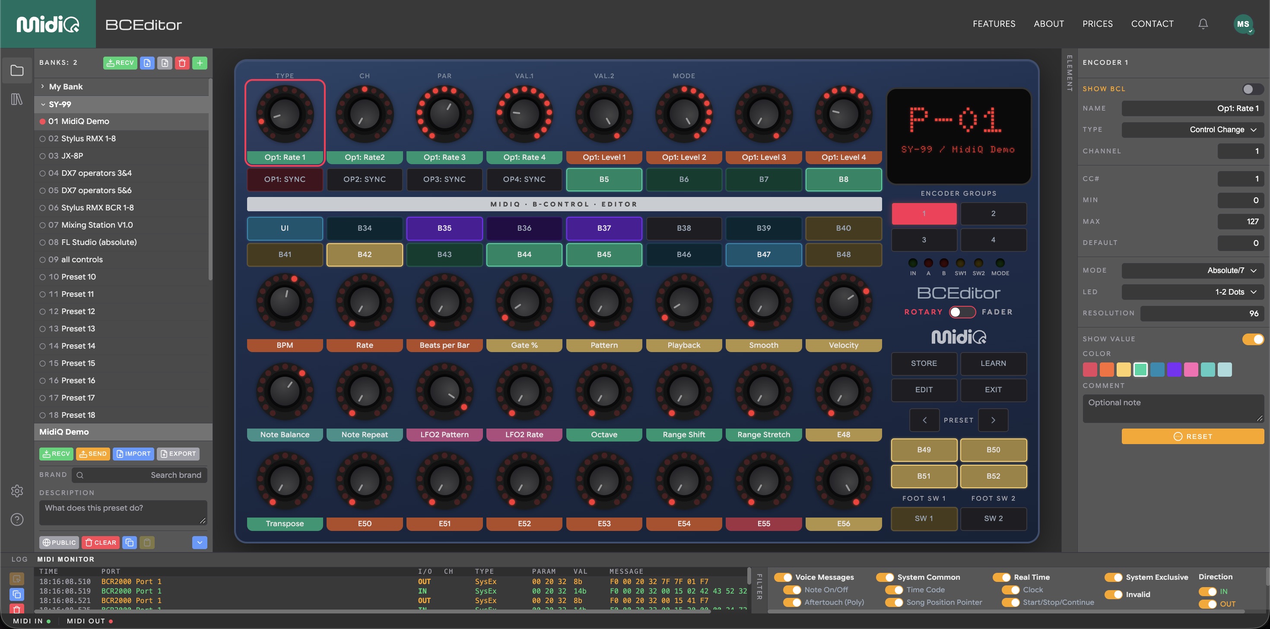Open the library books sidebar icon
Viewport: 1270px width, 629px height.
[17, 99]
